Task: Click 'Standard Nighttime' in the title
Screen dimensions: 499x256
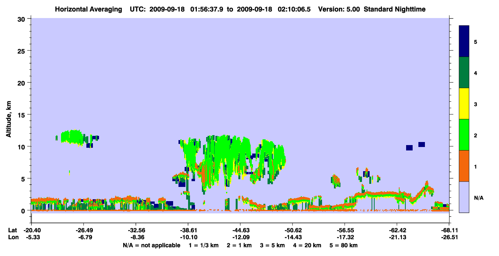Action: (x=395, y=9)
